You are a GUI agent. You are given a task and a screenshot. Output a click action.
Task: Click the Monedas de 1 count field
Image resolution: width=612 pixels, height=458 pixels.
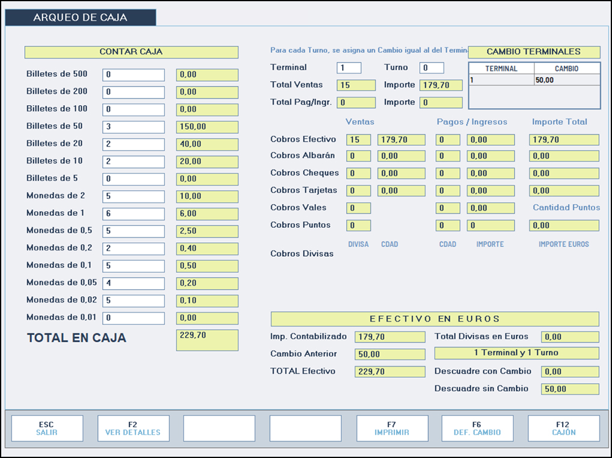click(133, 214)
